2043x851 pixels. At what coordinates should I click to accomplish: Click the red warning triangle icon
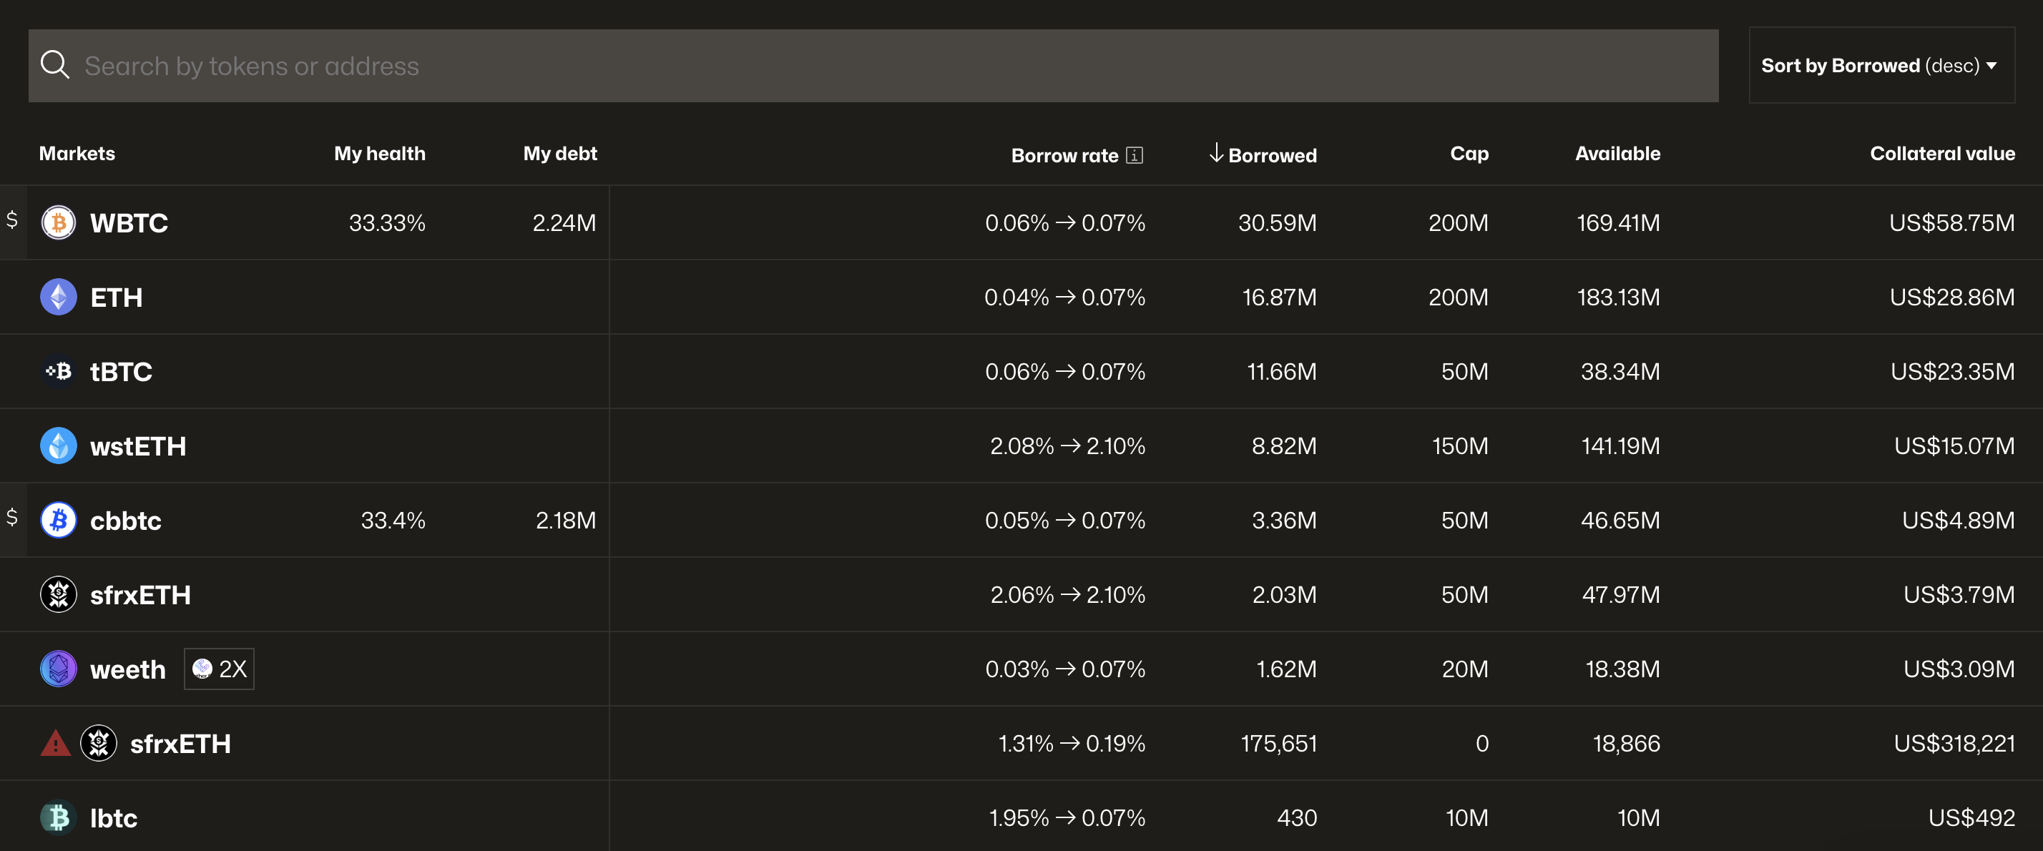[56, 744]
